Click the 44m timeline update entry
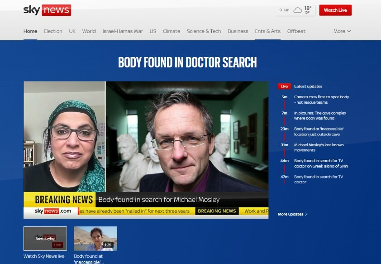 click(321, 163)
